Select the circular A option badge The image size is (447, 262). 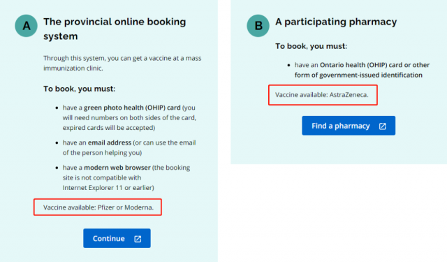click(27, 26)
